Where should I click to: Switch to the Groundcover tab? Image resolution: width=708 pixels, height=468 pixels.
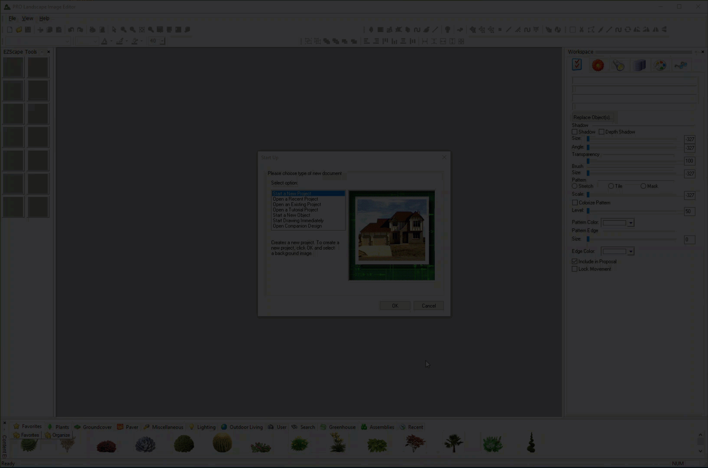(x=93, y=427)
